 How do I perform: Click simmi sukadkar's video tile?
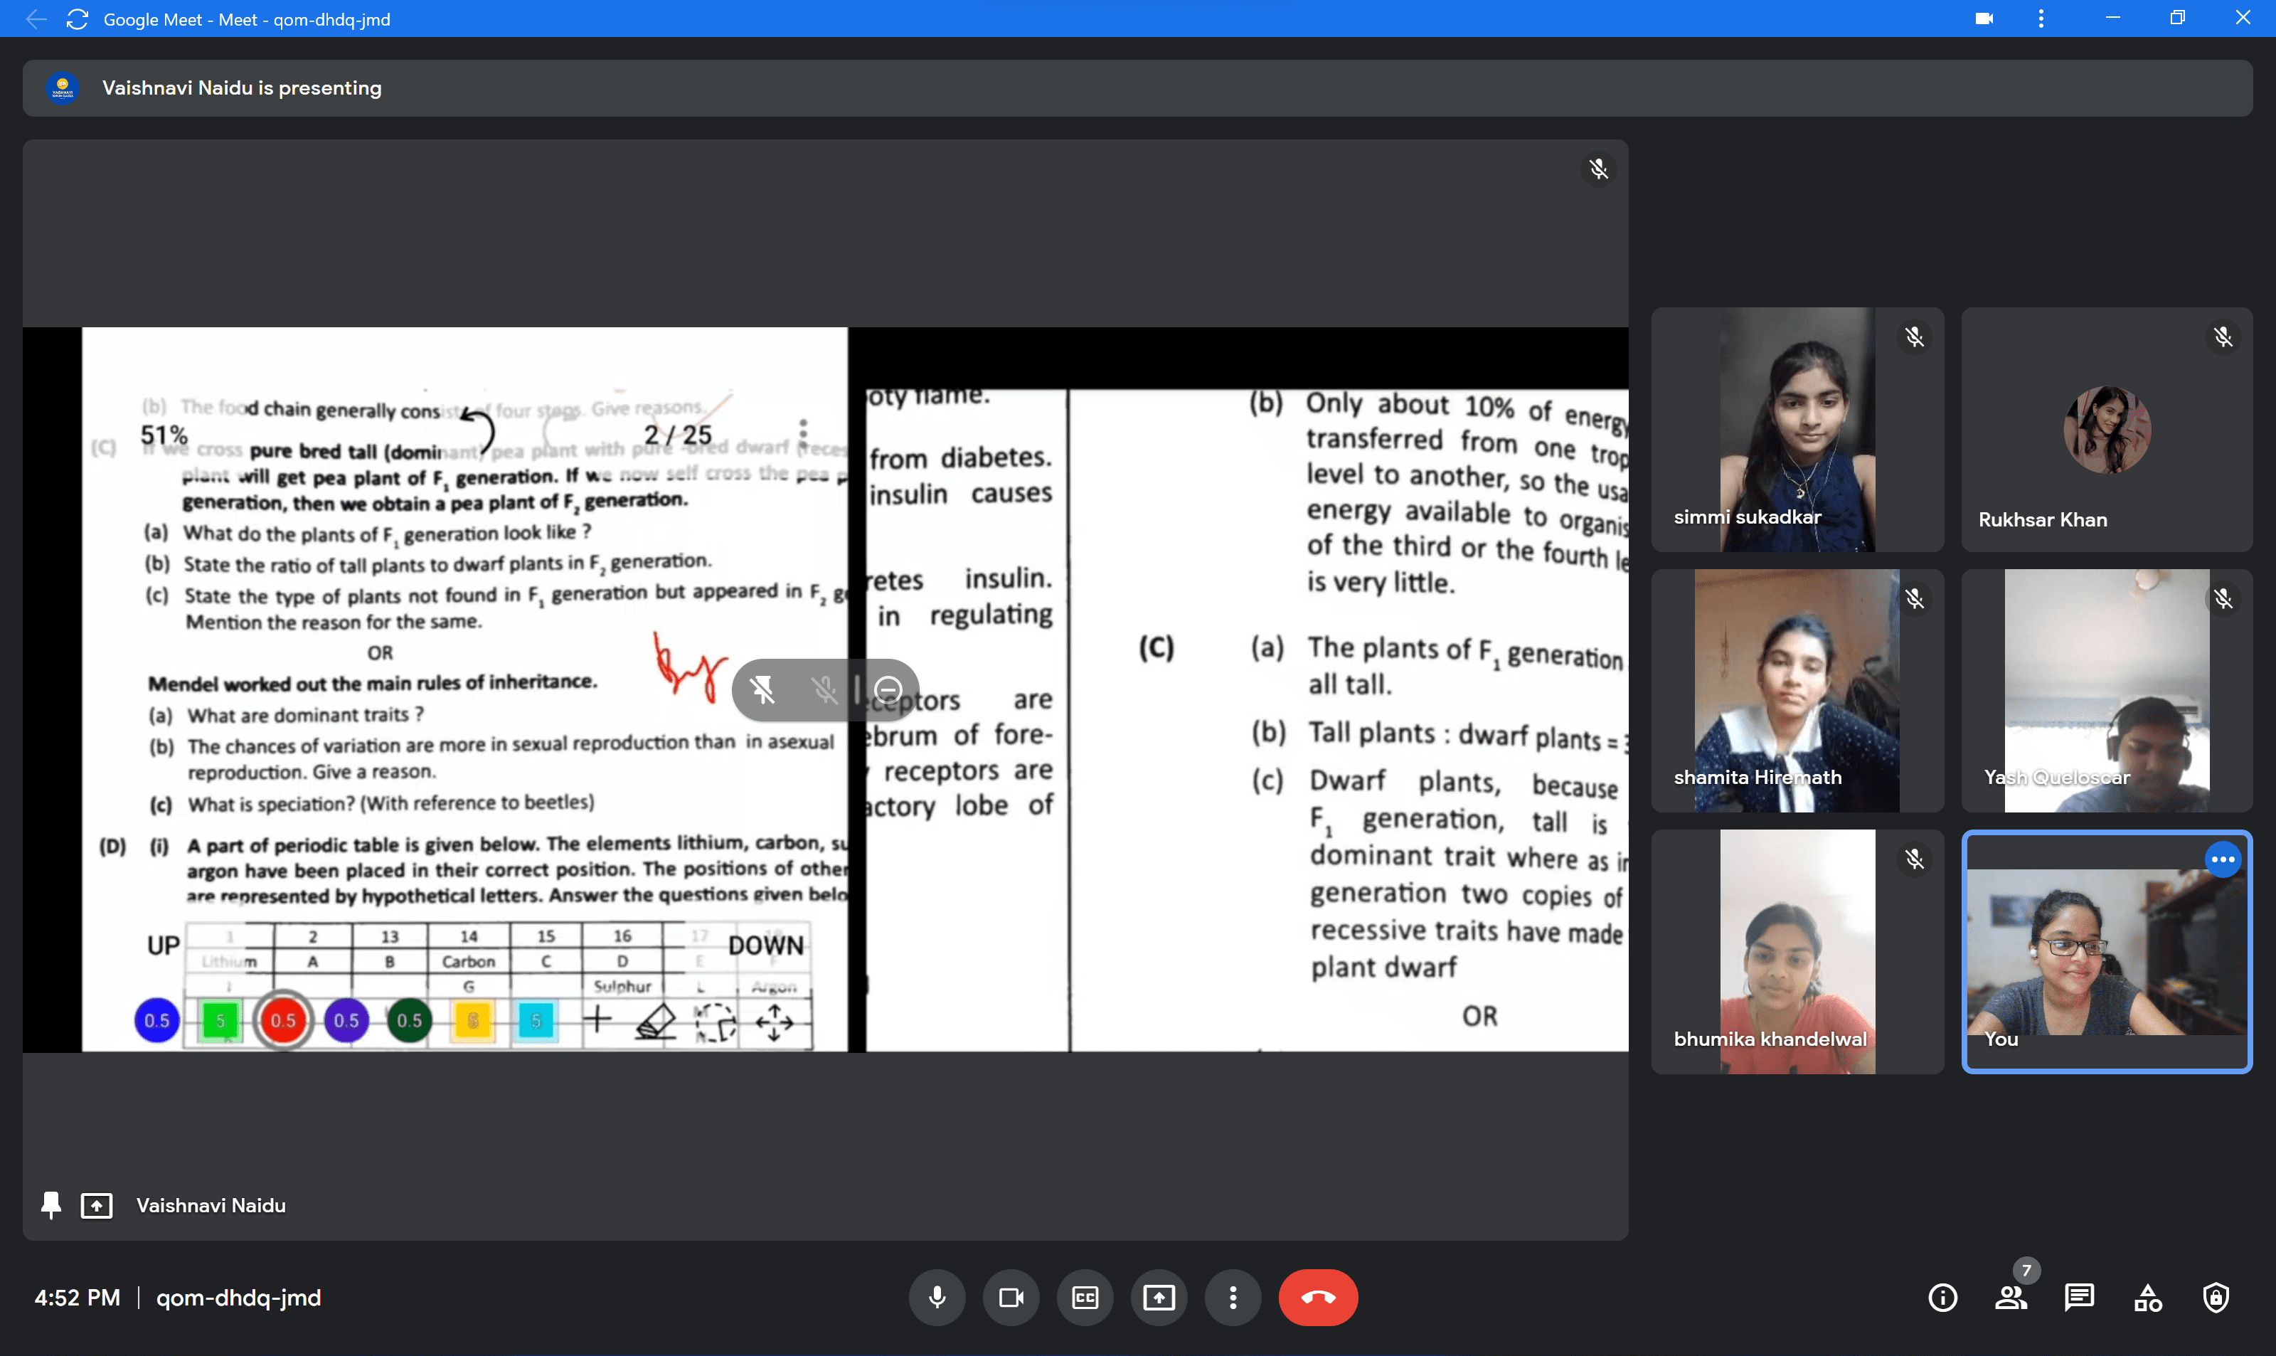(x=1797, y=430)
